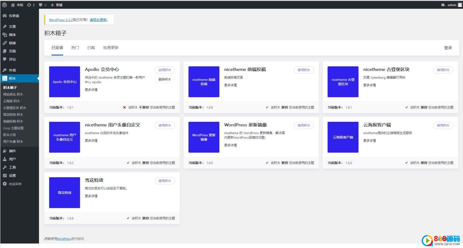Switch to the 已安装 tab
Viewport: 463px width, 248px height.
57,48
